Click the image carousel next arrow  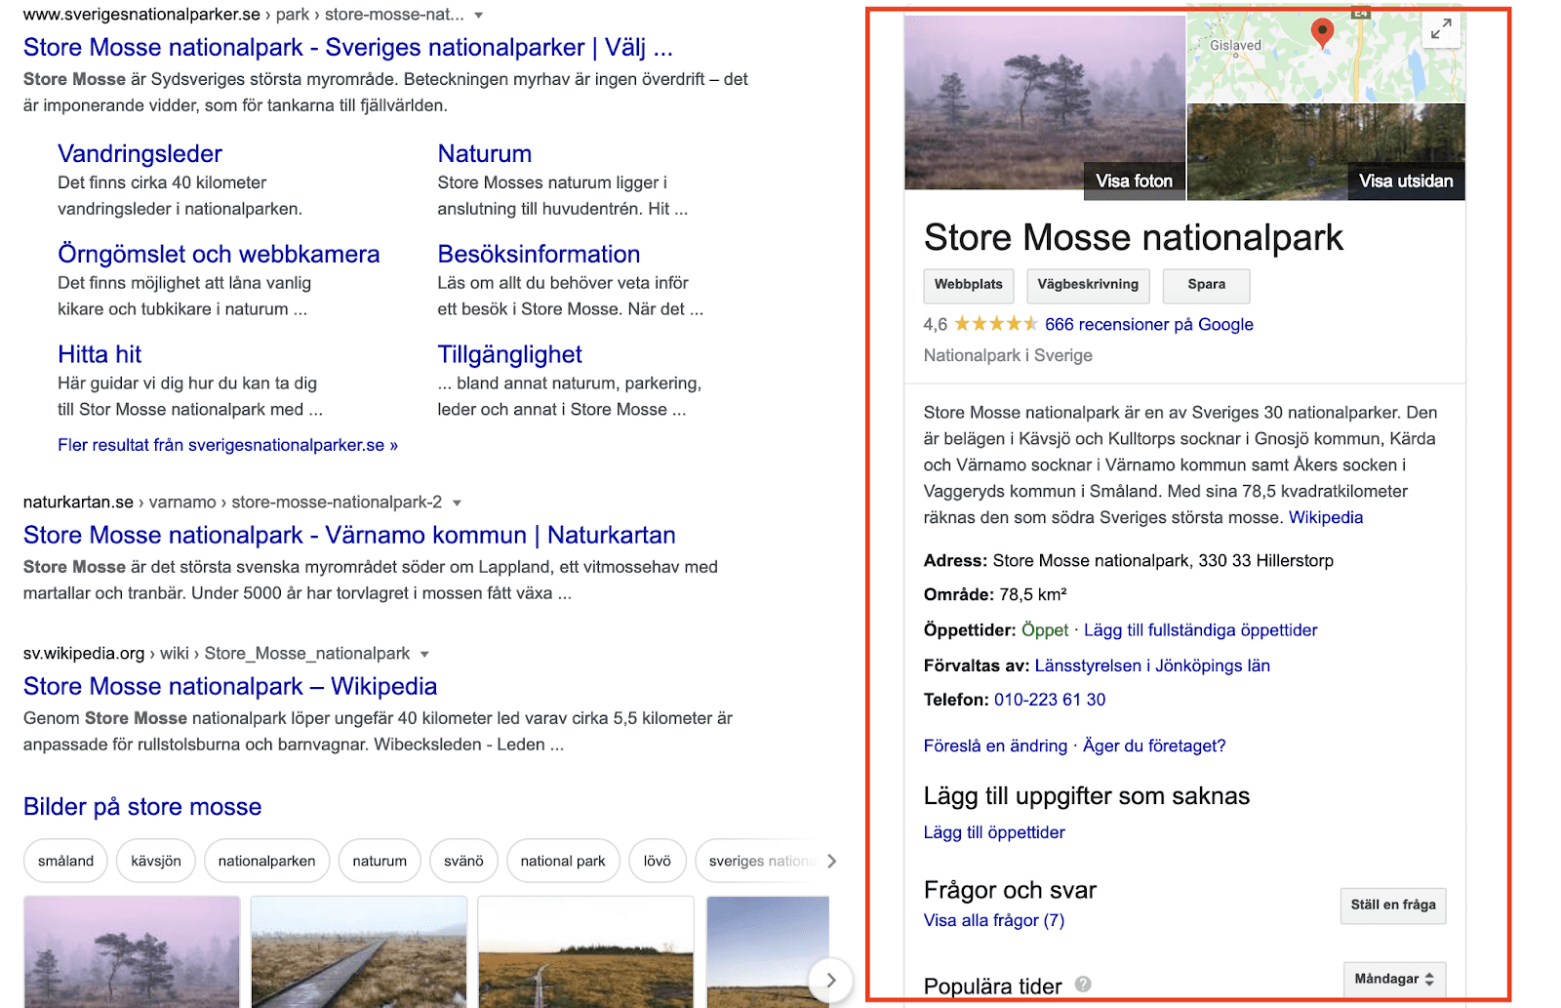click(x=830, y=980)
